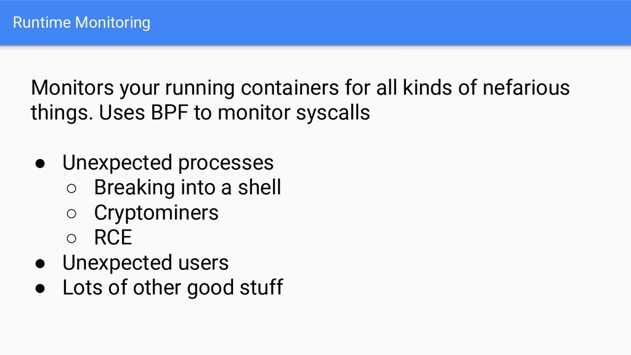631x355 pixels.
Task: Click the 'Breaking into a shell' sub-bullet
Action: (187, 187)
